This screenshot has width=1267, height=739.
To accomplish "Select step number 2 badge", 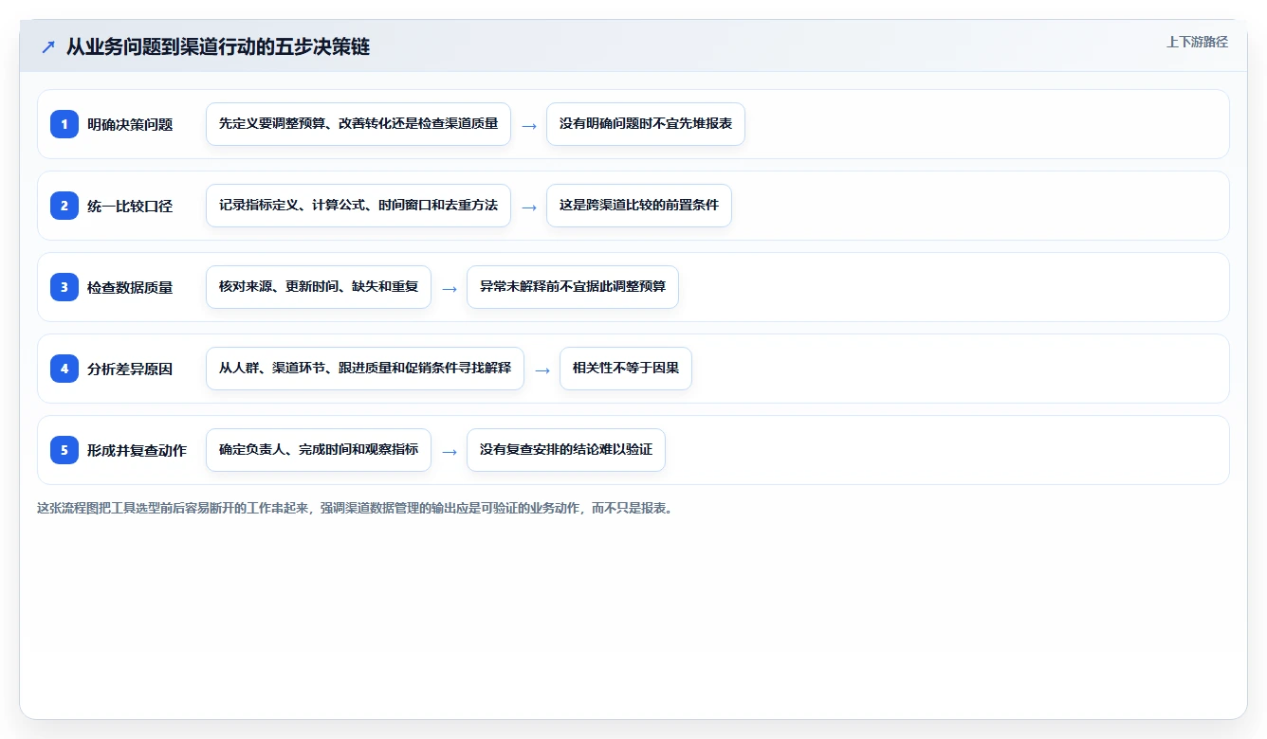I will 64,205.
